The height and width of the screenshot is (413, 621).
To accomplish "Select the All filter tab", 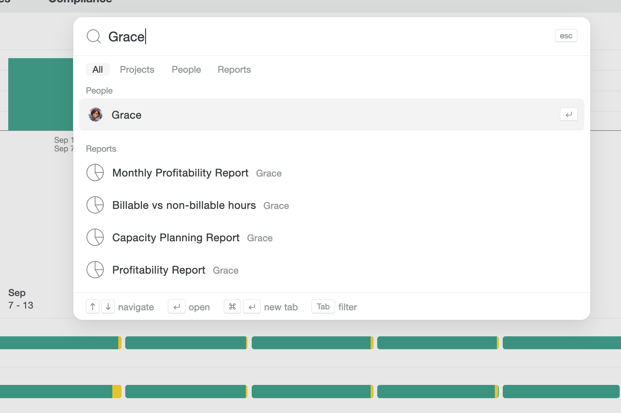I will [97, 69].
